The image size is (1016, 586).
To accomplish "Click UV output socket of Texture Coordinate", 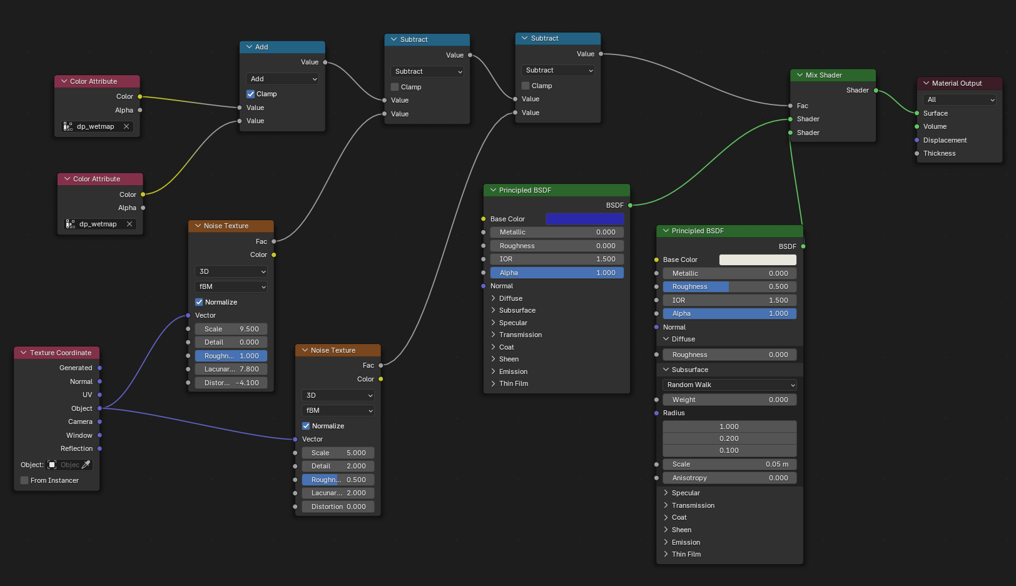I will (x=99, y=395).
